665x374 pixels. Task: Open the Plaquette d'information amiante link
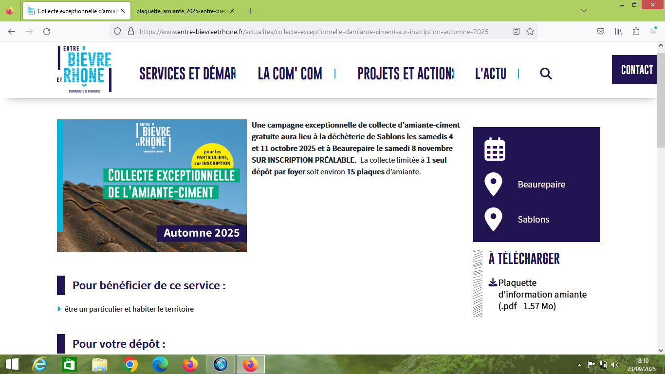542,294
